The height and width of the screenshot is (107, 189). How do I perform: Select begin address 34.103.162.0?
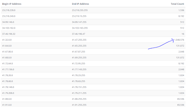(9, 28)
